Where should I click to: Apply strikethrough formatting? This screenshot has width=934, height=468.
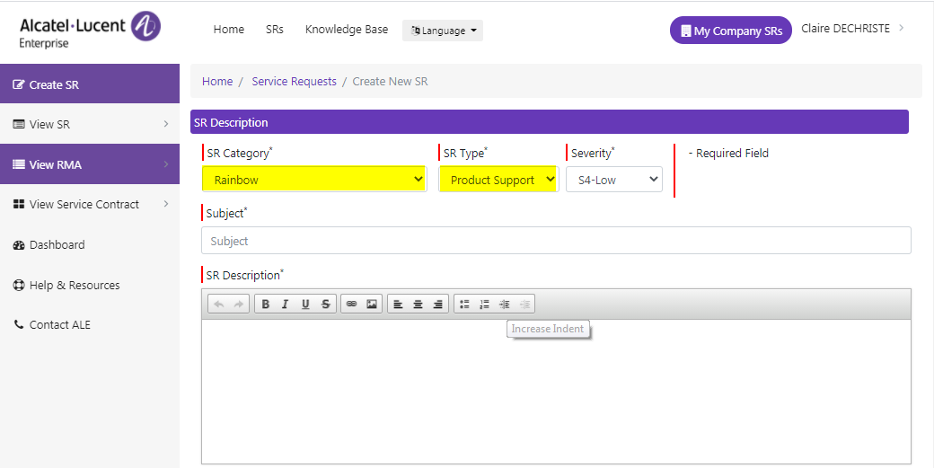point(326,305)
